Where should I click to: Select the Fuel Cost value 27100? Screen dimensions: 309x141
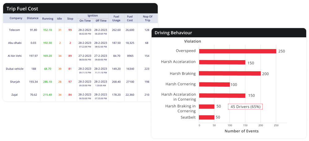click(130, 82)
